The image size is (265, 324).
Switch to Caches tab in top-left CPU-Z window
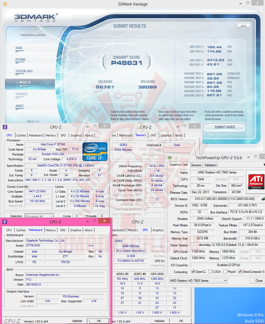[21, 135]
